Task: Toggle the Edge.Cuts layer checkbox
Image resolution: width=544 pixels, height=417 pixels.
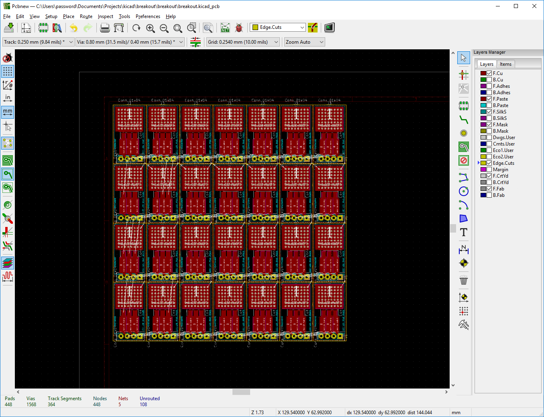Action: pos(489,163)
